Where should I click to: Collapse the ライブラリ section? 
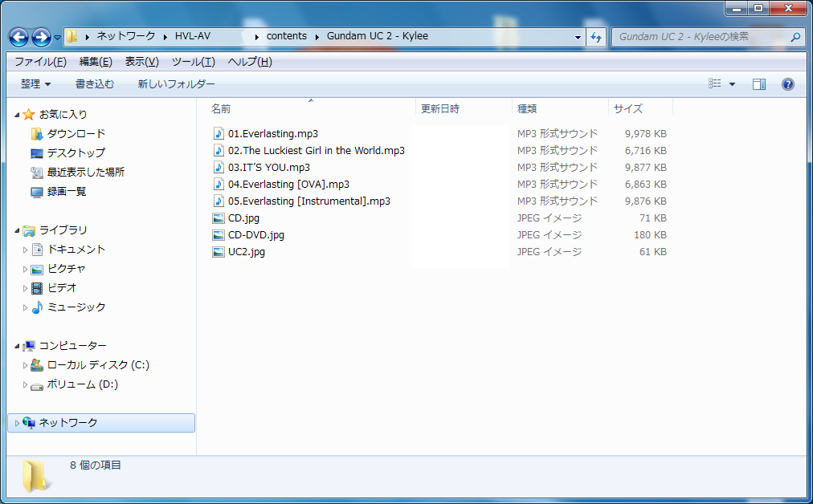coord(17,230)
